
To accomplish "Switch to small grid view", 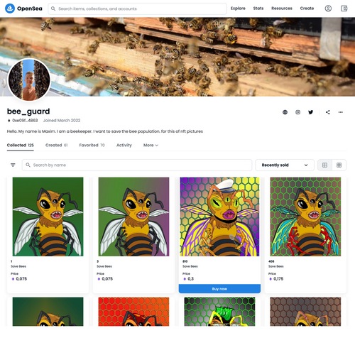I will [x=339, y=165].
